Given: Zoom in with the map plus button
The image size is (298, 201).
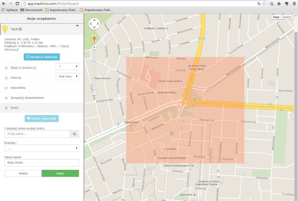Looking at the screenshot, I should click(x=94, y=48).
